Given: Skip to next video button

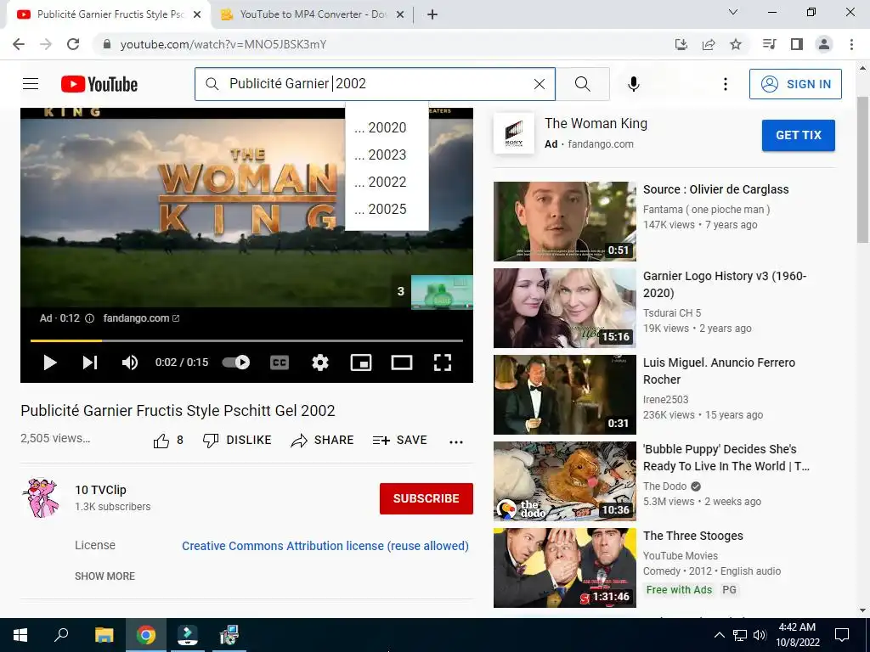Looking at the screenshot, I should (x=90, y=363).
